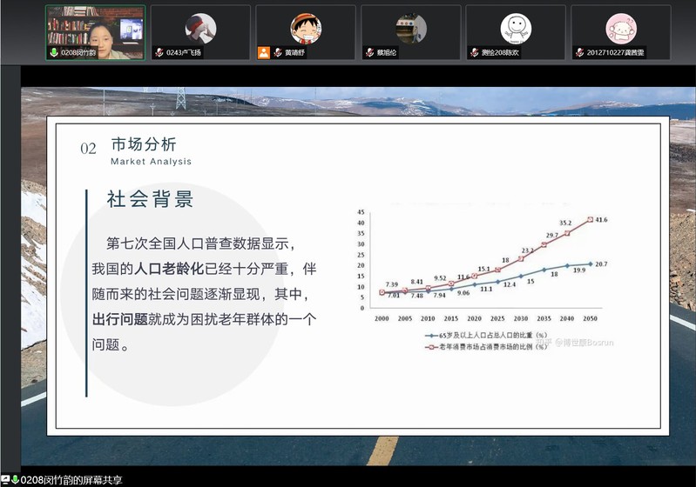Click the 41.6 data point on the chart

591,219
